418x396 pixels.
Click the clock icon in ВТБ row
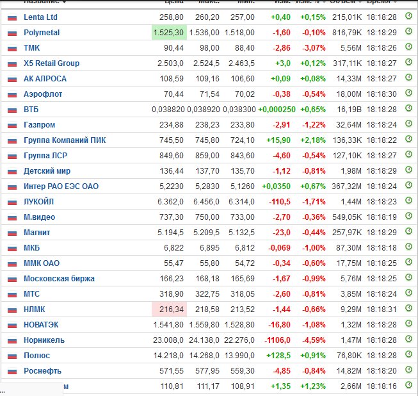(x=408, y=108)
